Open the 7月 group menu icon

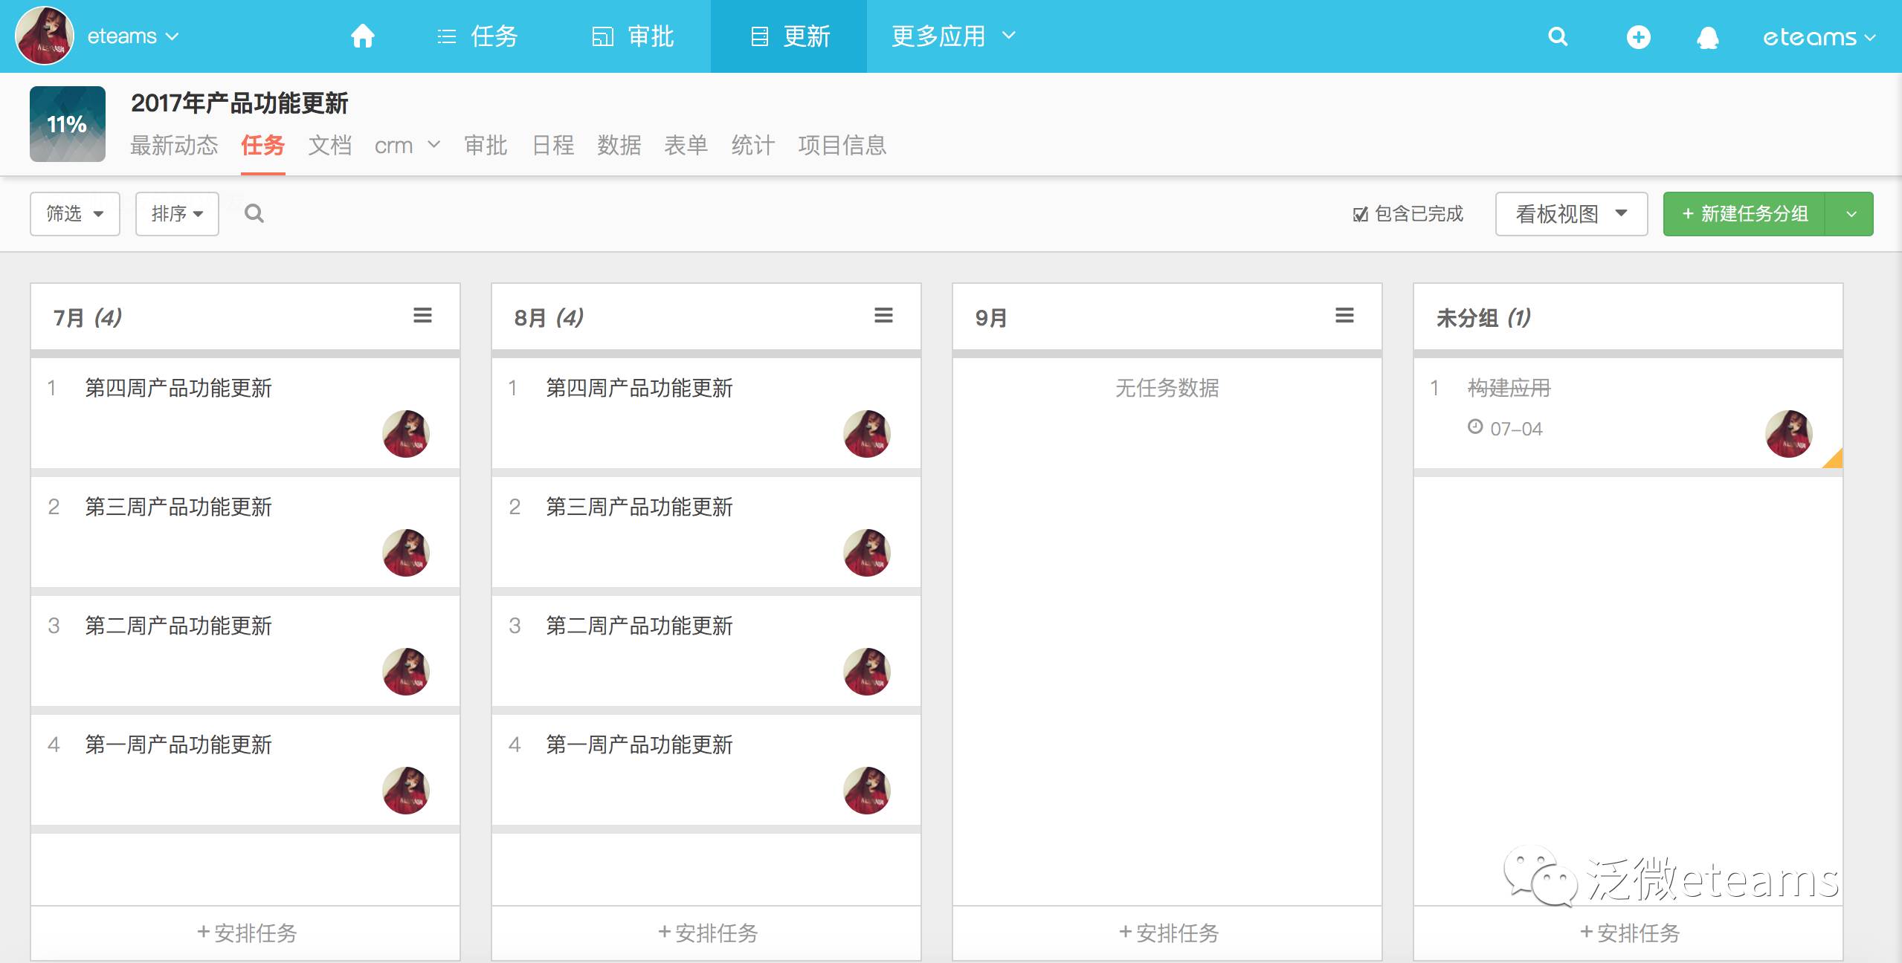(422, 316)
